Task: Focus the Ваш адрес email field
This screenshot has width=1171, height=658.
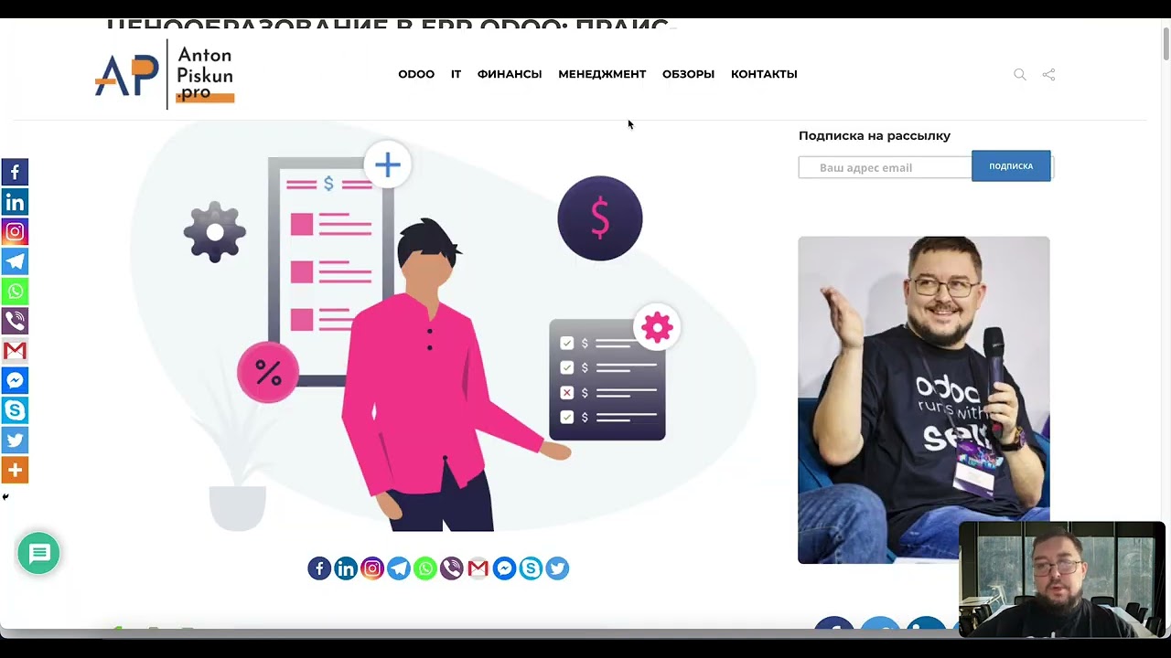Action: (x=885, y=167)
